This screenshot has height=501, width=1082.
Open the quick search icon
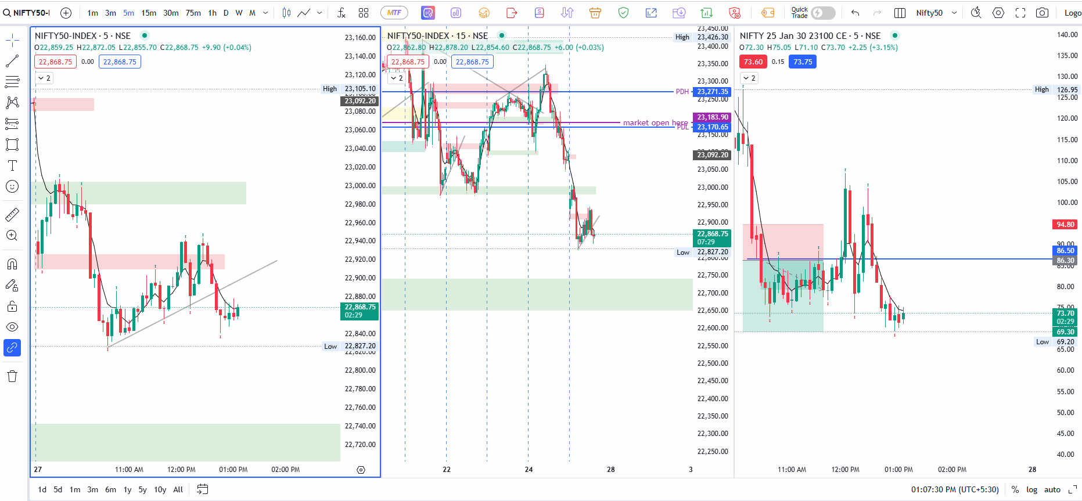(x=976, y=13)
